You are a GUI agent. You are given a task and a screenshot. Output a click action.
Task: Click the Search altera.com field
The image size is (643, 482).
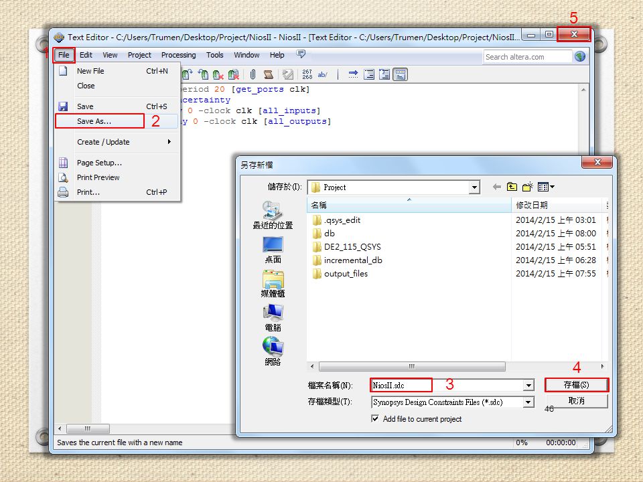(527, 56)
